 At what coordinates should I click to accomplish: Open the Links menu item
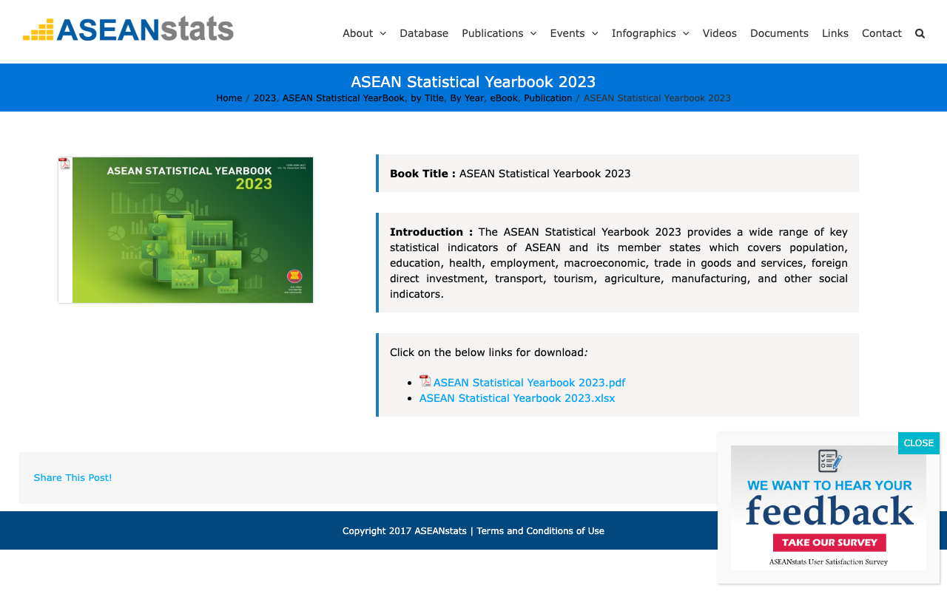pos(835,33)
